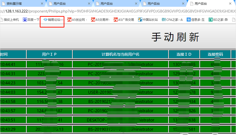This screenshot has height=135, width=236.
Task: Close the 资料展示馆 tab
Action: 42,4
